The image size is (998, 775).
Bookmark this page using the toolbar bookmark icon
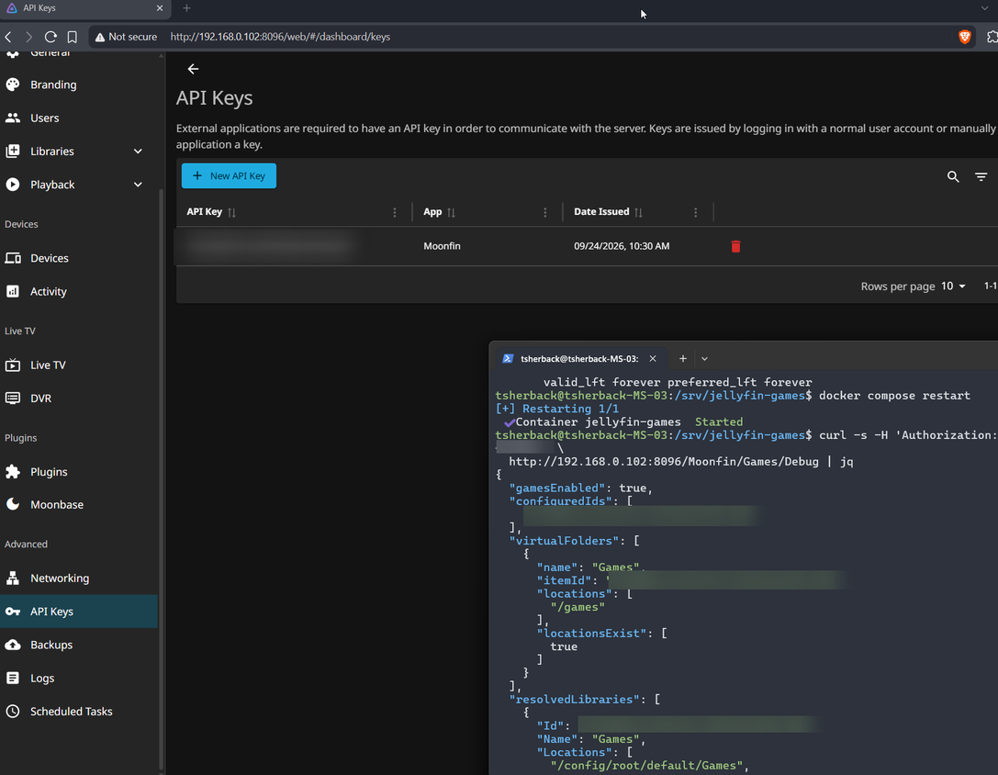coord(72,37)
